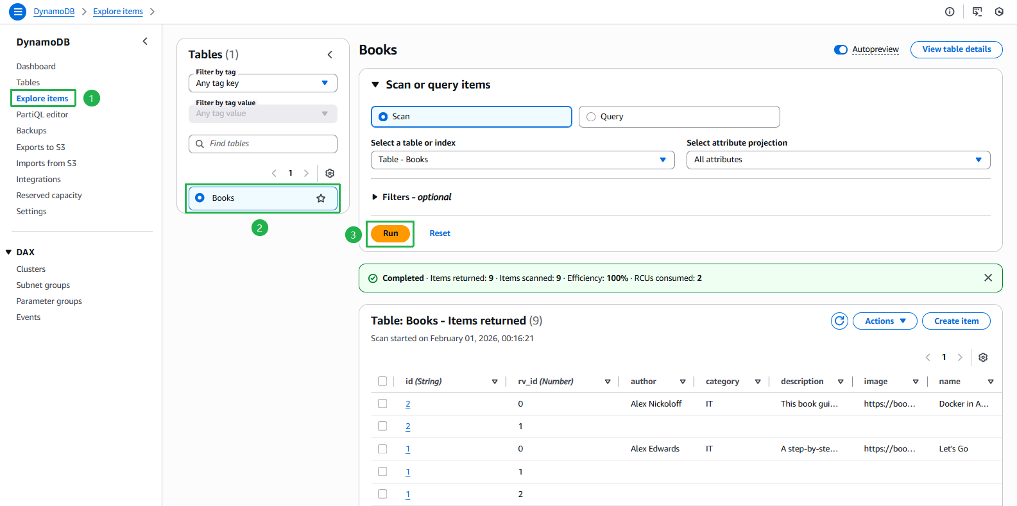Open Imports from S3 in sidebar
The height and width of the screenshot is (506, 1017).
tap(46, 163)
